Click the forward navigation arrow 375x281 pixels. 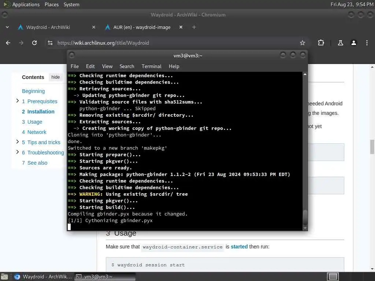pyautogui.click(x=21, y=43)
